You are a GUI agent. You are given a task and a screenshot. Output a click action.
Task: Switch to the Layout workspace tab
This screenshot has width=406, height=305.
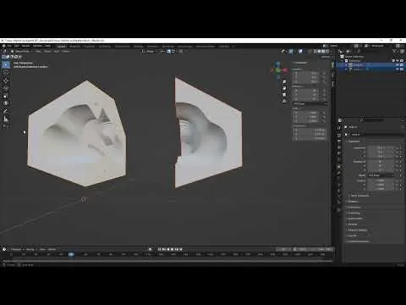[61, 47]
